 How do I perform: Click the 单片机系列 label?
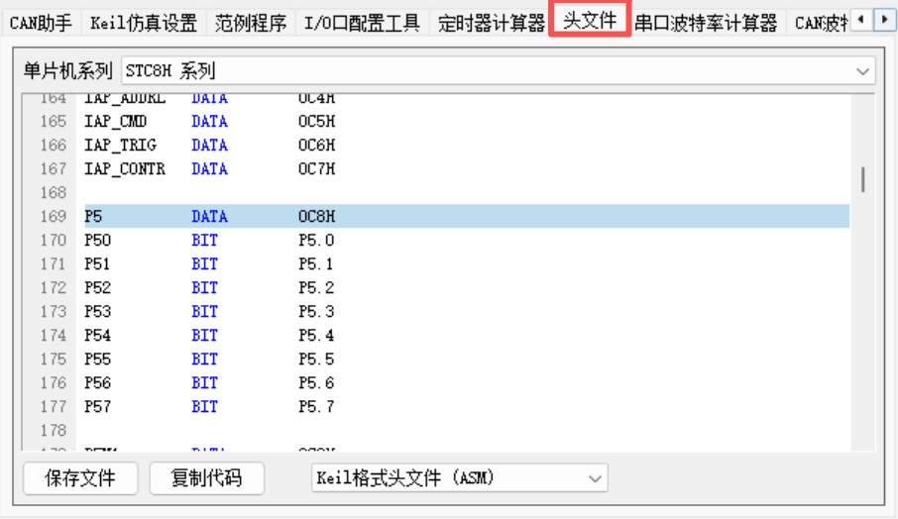pos(67,71)
